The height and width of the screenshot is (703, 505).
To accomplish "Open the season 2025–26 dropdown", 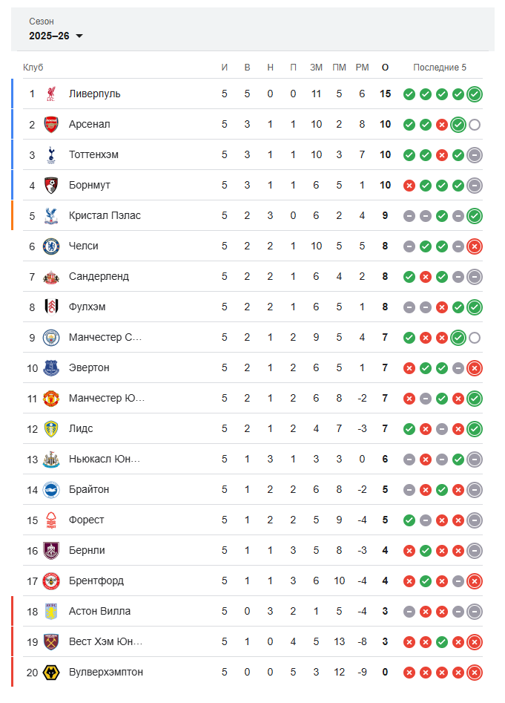I will tap(56, 36).
